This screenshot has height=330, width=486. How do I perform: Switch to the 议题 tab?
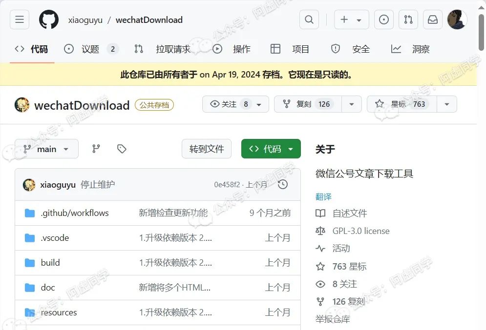tap(90, 49)
